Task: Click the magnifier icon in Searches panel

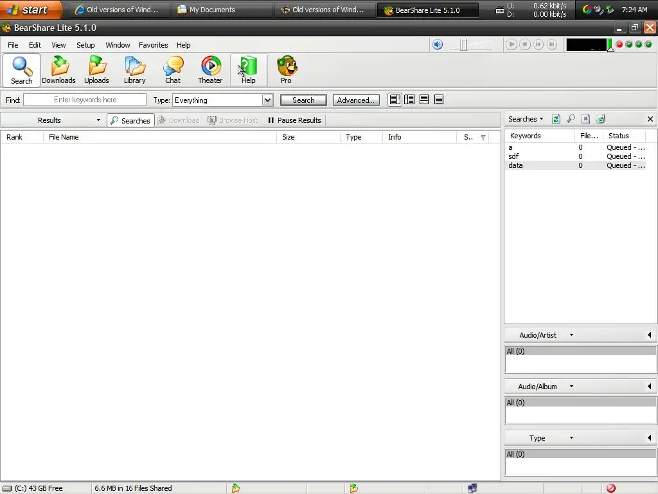Action: pos(571,119)
